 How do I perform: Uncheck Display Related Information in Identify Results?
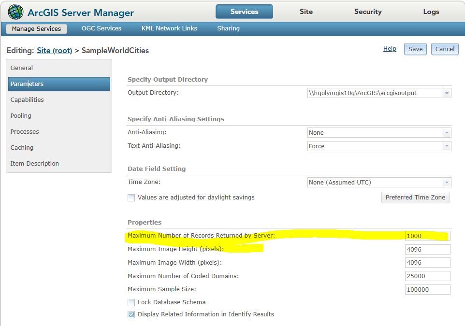click(x=131, y=314)
